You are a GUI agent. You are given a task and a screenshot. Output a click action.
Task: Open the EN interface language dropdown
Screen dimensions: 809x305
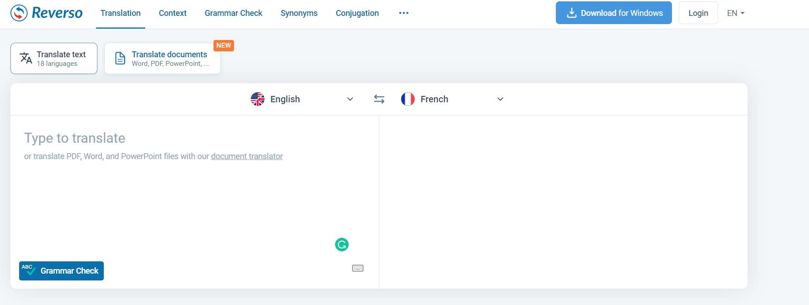click(736, 13)
